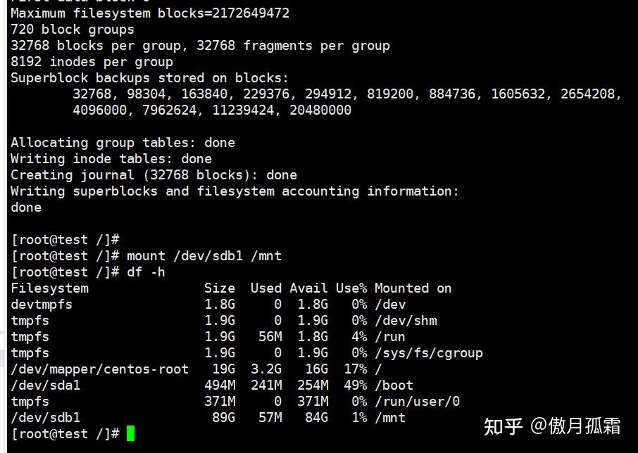Click the devtmpfs filesystem entry
The image size is (638, 453).
[42, 305]
